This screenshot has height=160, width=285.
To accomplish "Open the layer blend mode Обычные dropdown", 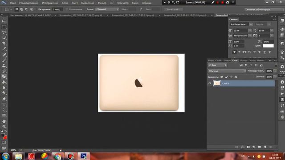I will 227,71.
